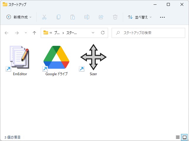Click the Rename icon in toolbar
The height and width of the screenshot is (141, 189).
pos(87,17)
